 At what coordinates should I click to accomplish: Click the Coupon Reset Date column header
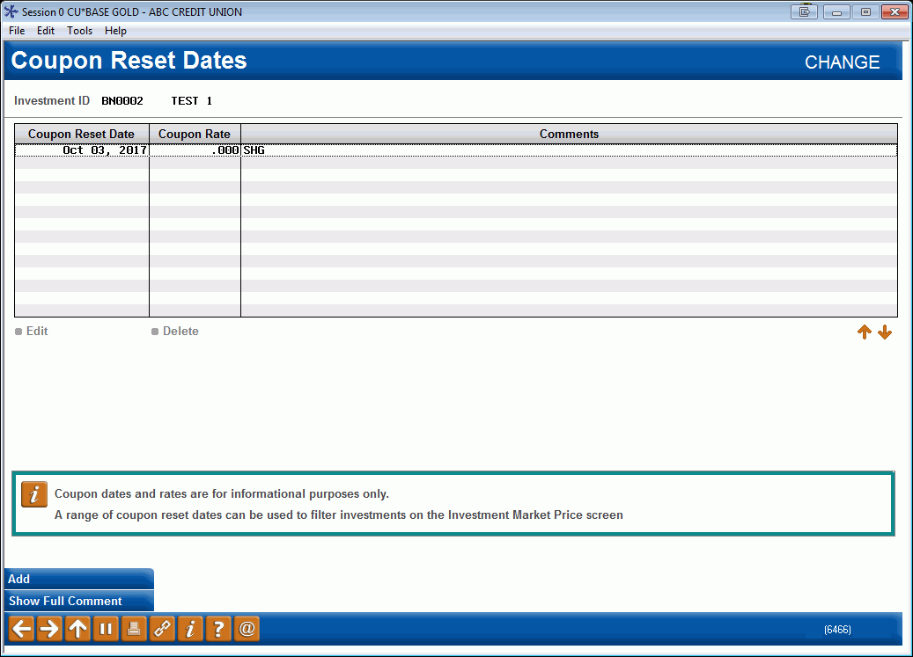[x=82, y=134]
